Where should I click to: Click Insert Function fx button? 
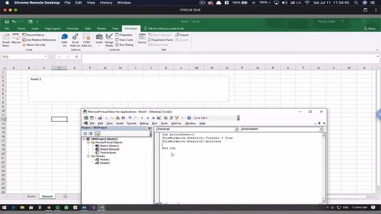(77, 56)
